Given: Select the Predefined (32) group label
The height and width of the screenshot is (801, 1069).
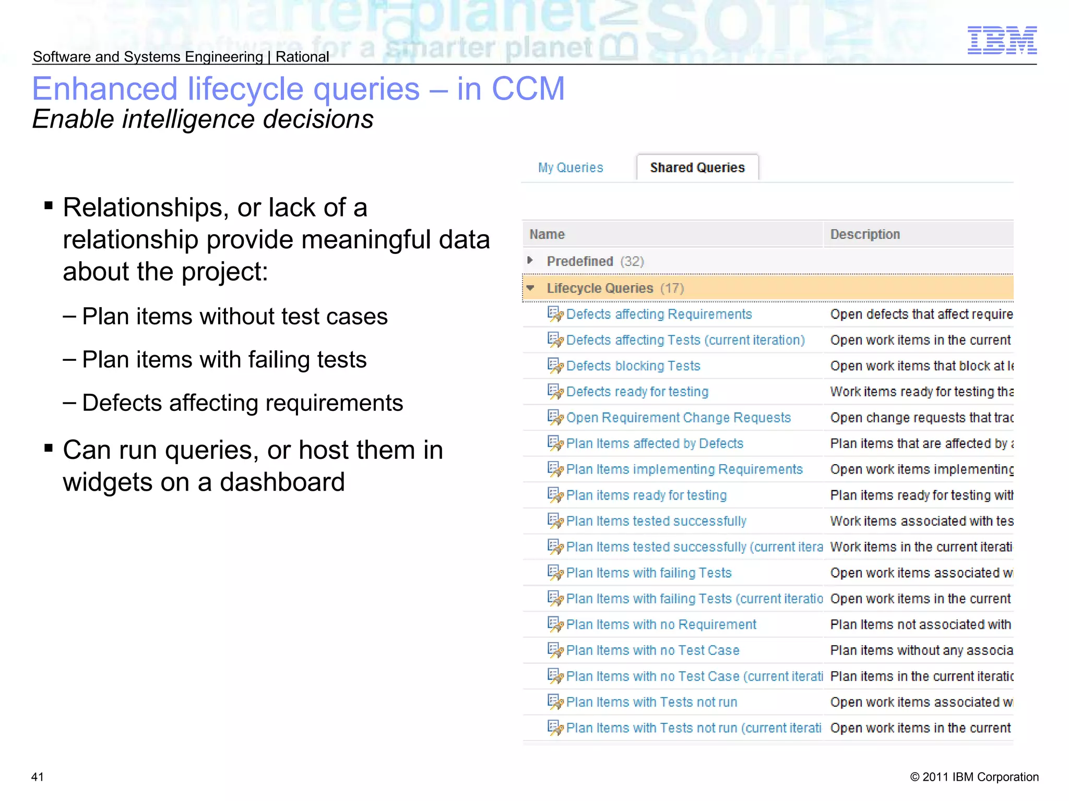Looking at the screenshot, I should click(595, 261).
